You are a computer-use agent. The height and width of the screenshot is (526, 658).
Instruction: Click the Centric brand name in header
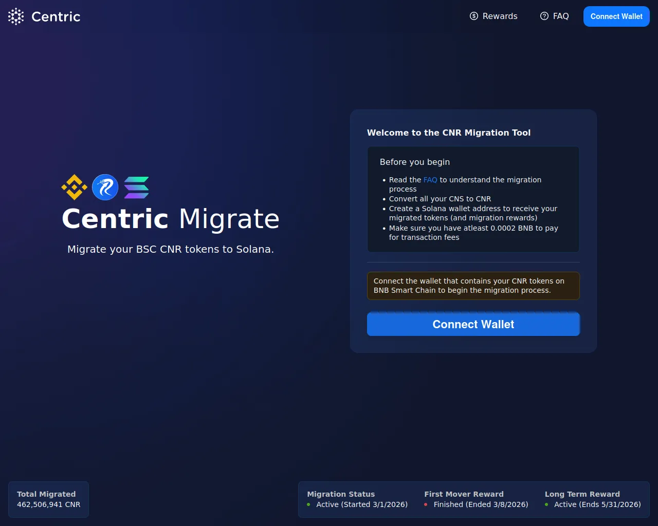(56, 16)
